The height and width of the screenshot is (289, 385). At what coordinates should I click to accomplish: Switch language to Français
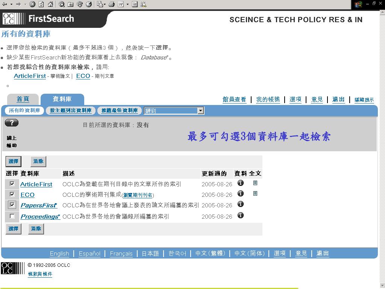(x=121, y=254)
